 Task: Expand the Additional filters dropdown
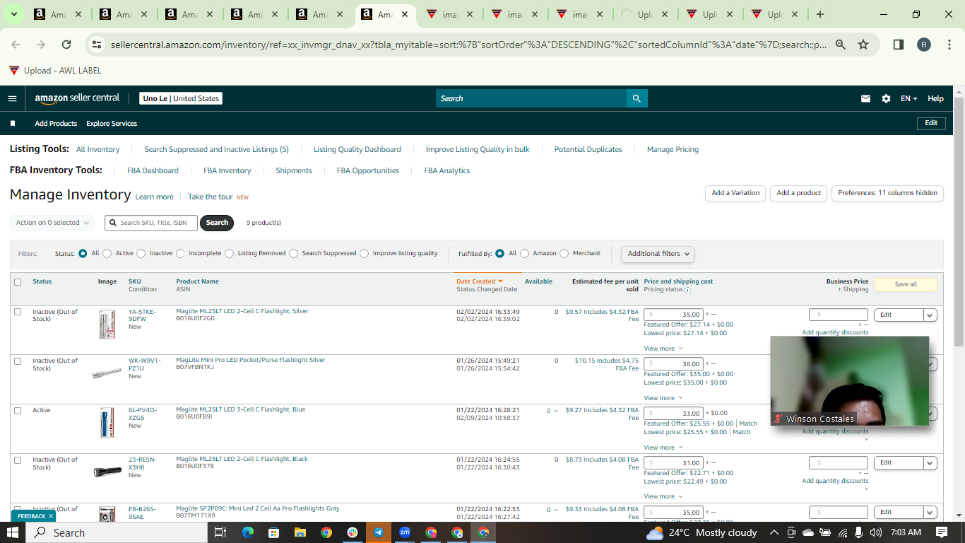pos(657,254)
